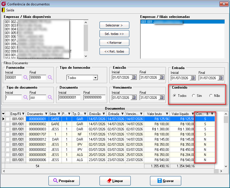Click the Emissão column filter icon

coord(104,114)
